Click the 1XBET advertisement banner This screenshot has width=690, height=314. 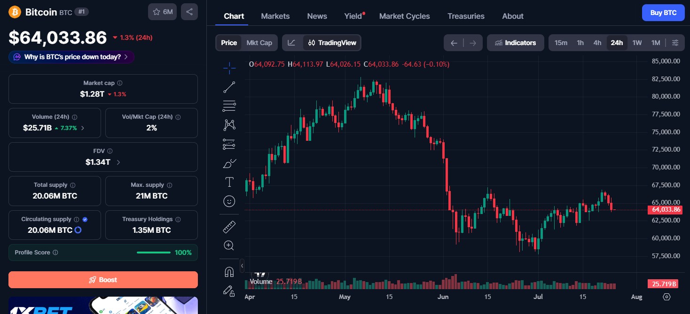103,305
